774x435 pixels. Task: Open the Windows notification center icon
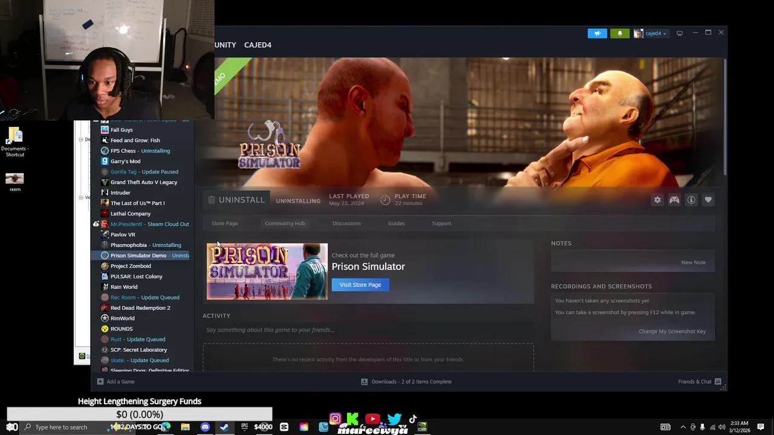click(x=761, y=427)
